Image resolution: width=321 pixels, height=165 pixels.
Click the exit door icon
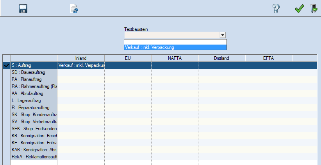tap(313, 9)
